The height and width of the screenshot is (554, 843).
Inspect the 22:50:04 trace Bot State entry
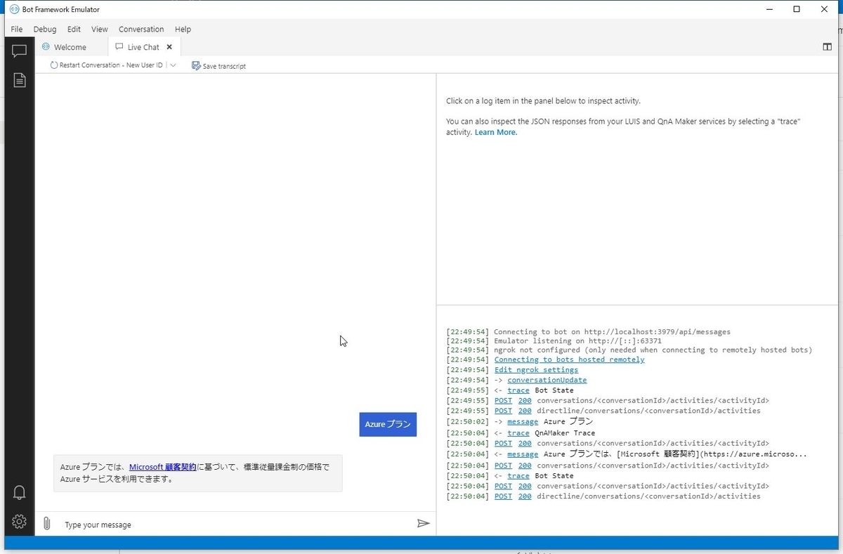click(x=518, y=475)
